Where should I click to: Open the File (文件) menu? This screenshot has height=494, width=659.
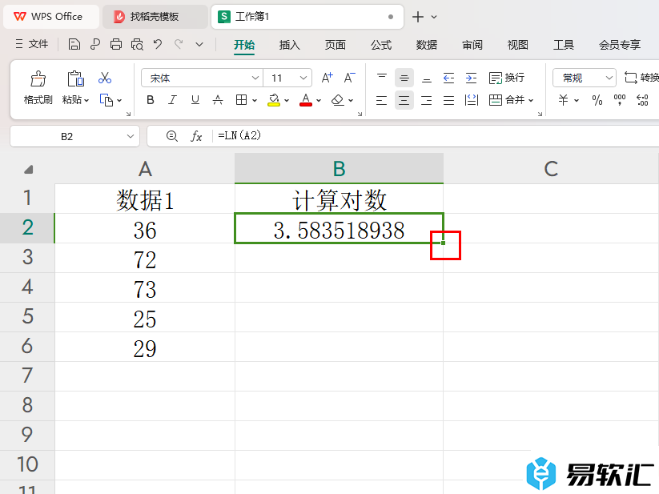[x=32, y=44]
